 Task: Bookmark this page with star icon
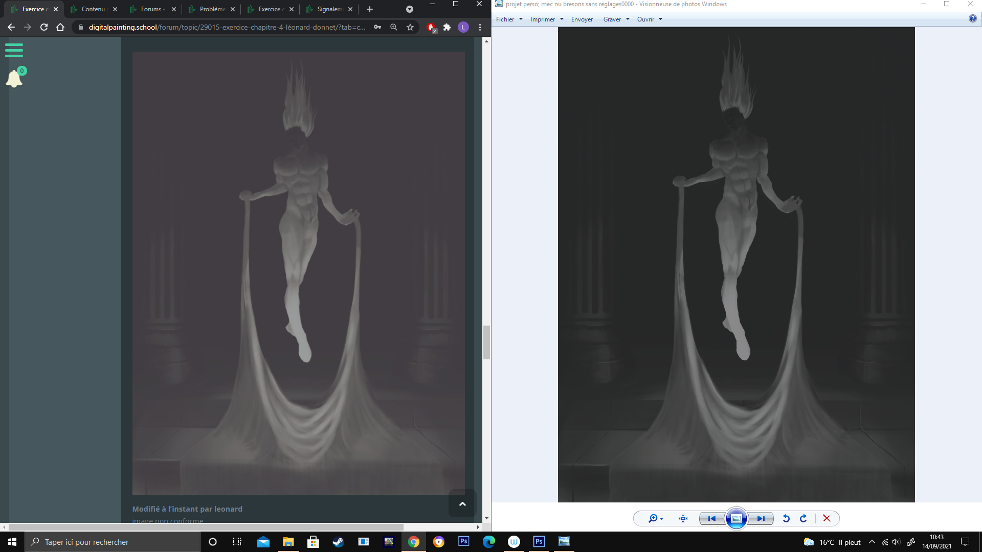click(410, 27)
